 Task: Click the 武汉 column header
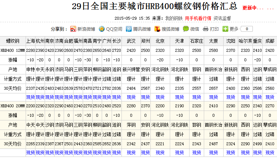coord(131,41)
